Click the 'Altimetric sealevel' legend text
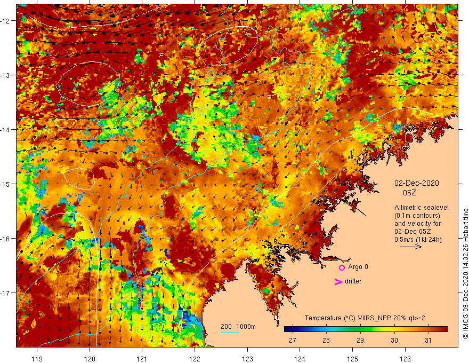The width and height of the screenshot is (469, 363). point(422,208)
